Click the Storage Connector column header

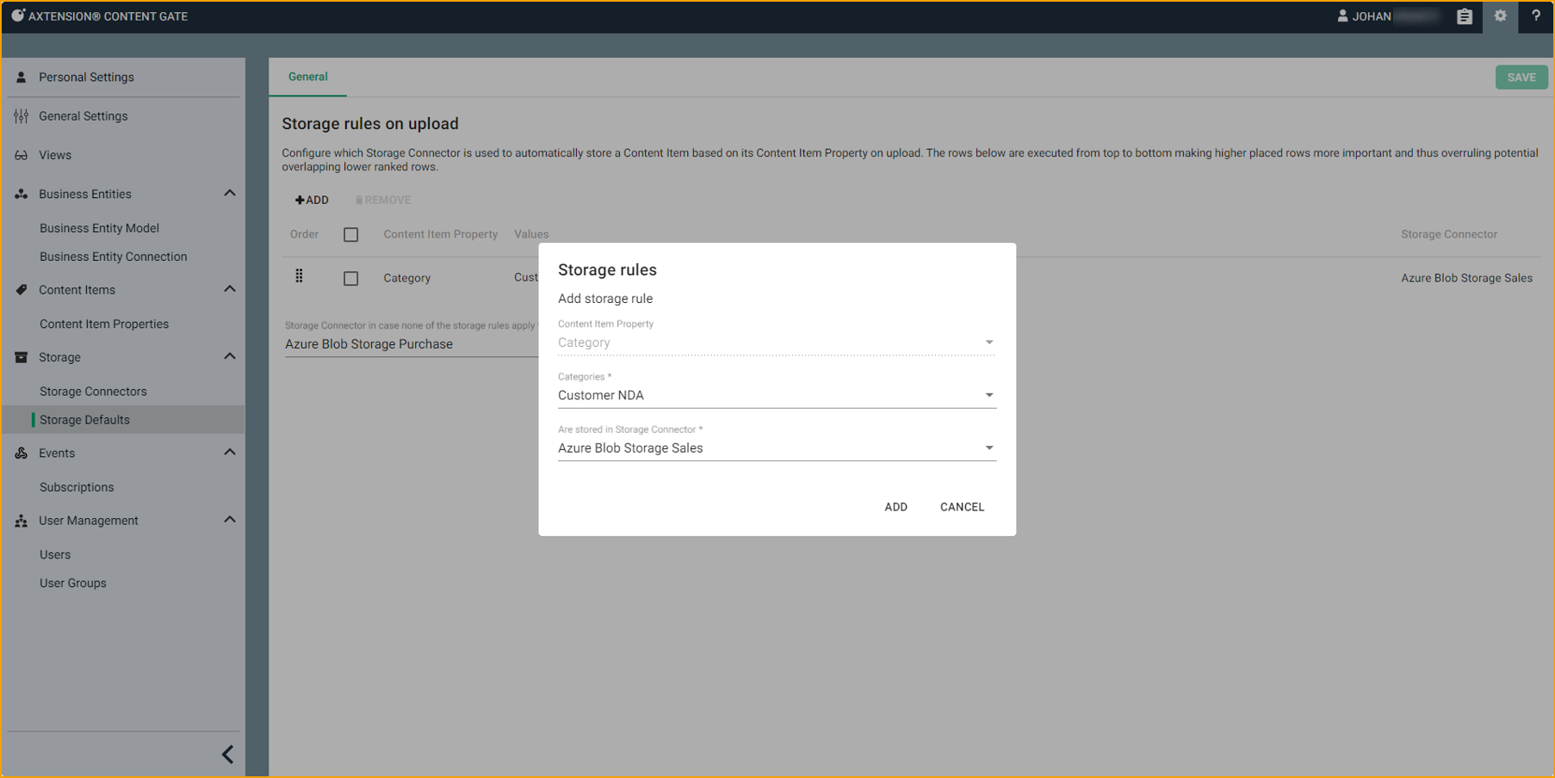click(x=1448, y=234)
